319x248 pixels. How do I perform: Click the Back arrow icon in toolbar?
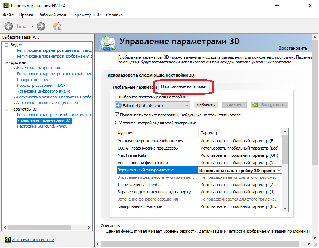9,26
